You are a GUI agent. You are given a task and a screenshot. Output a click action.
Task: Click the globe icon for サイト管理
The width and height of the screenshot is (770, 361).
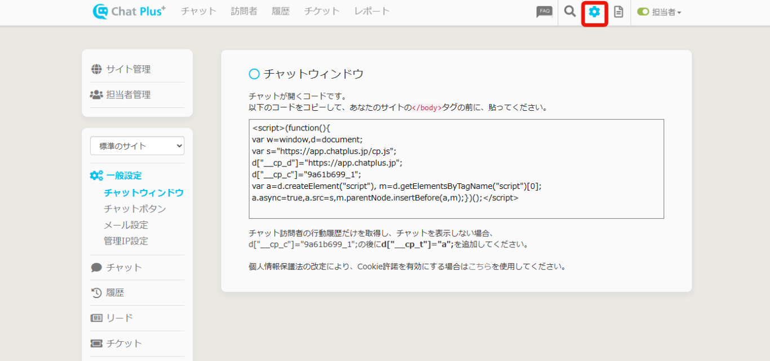tap(96, 69)
